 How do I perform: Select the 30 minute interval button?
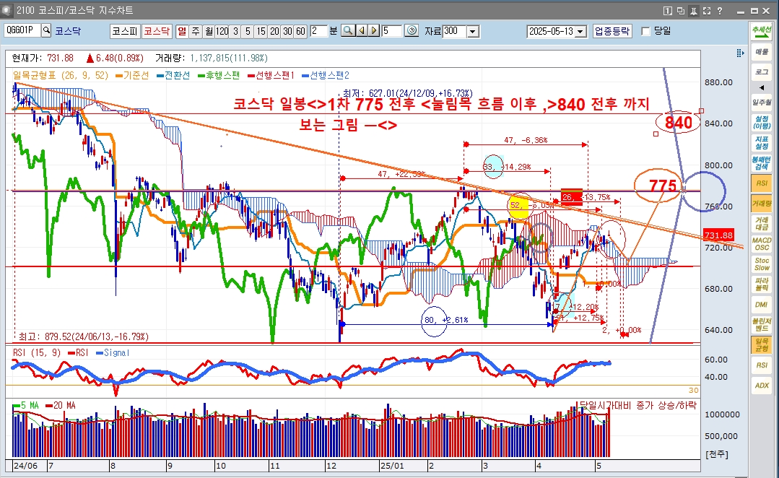287,31
